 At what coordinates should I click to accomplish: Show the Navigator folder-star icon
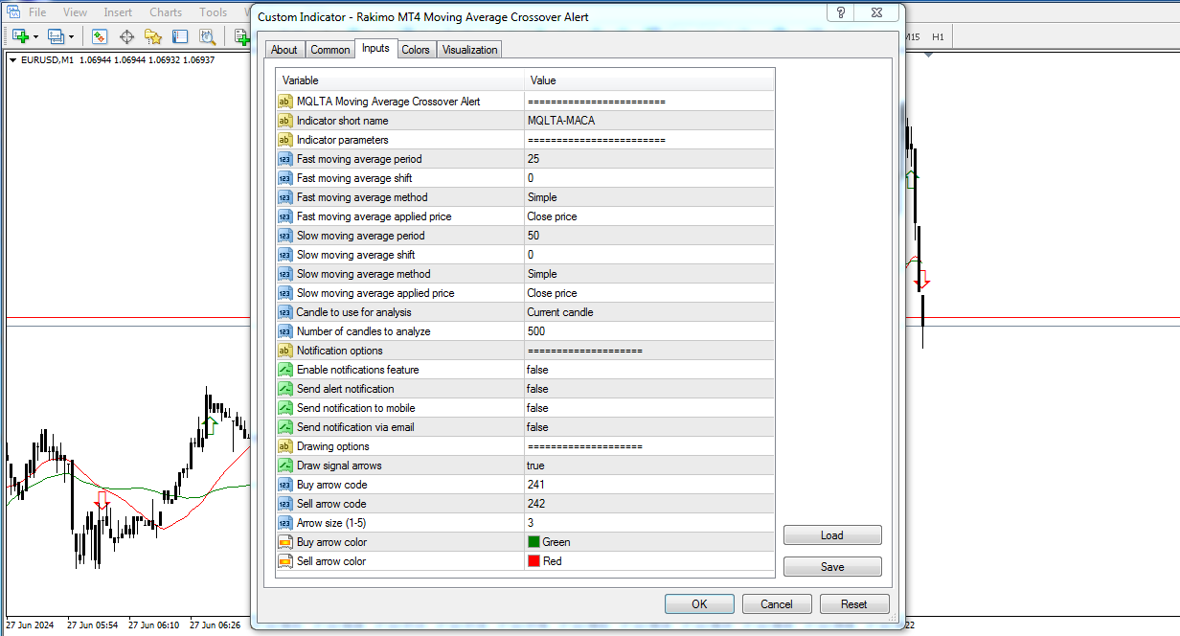pyautogui.click(x=152, y=36)
